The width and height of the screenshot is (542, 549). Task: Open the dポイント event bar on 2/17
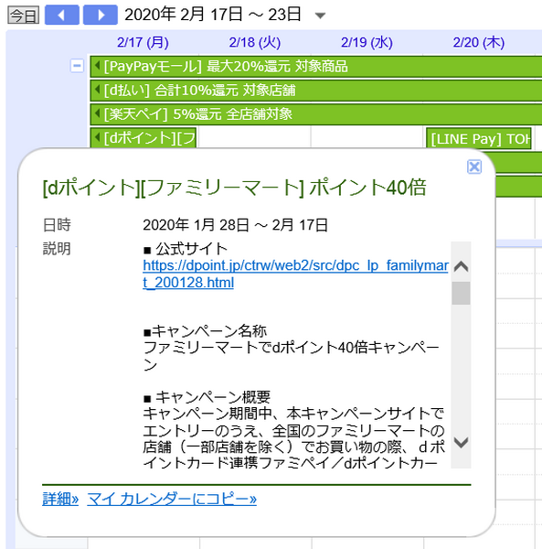pyautogui.click(x=143, y=137)
